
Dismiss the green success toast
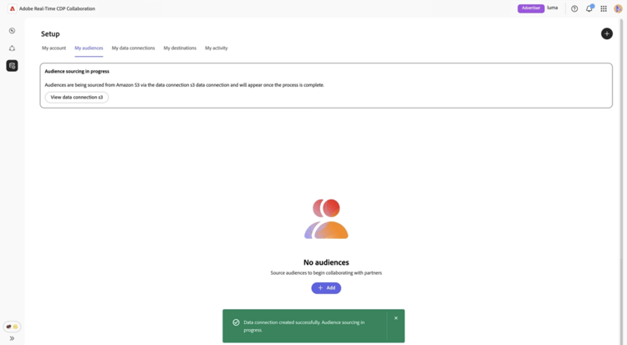(x=396, y=318)
